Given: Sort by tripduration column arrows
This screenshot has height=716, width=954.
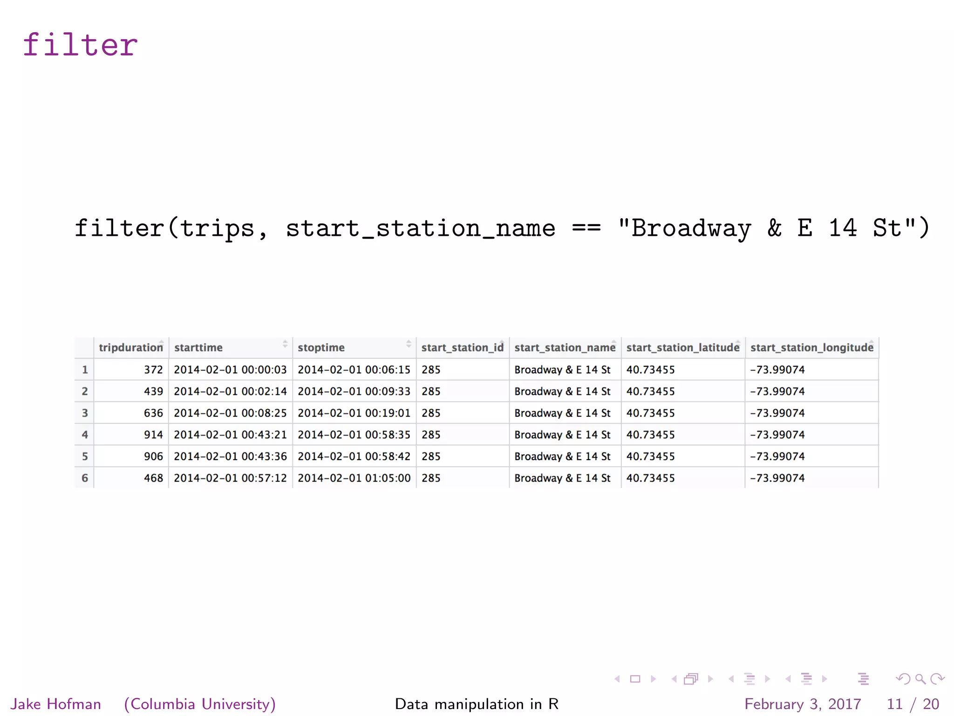Looking at the screenshot, I should 162,344.
